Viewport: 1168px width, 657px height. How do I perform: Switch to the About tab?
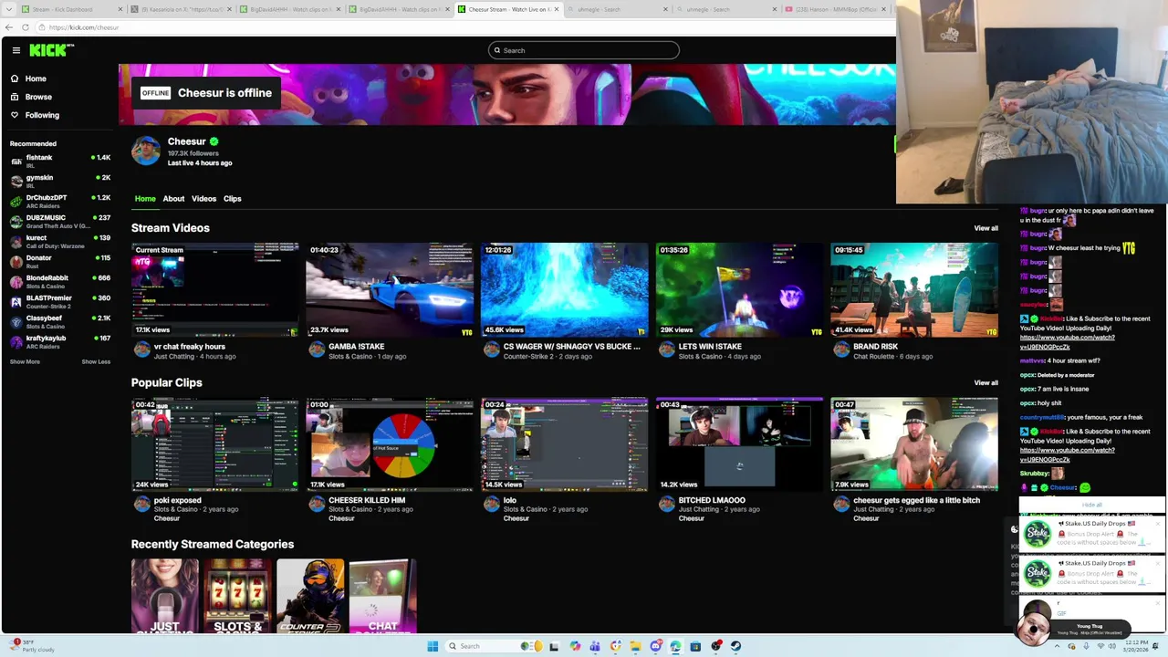pyautogui.click(x=173, y=198)
